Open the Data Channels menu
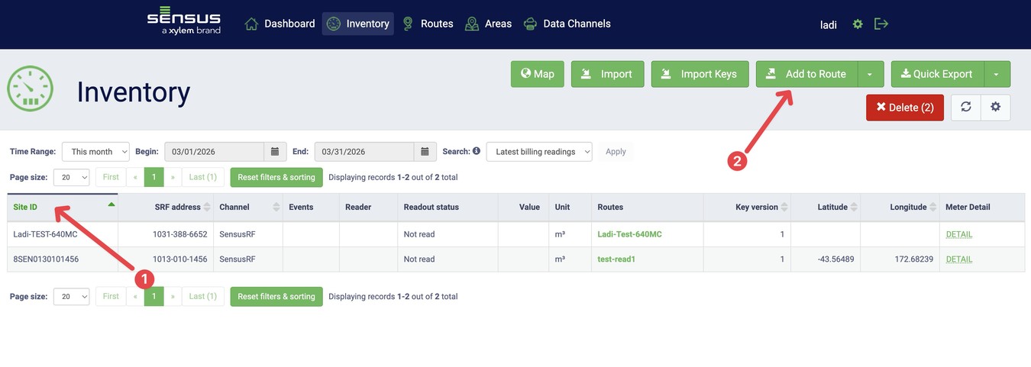This screenshot has height=367, width=1031. (x=567, y=24)
